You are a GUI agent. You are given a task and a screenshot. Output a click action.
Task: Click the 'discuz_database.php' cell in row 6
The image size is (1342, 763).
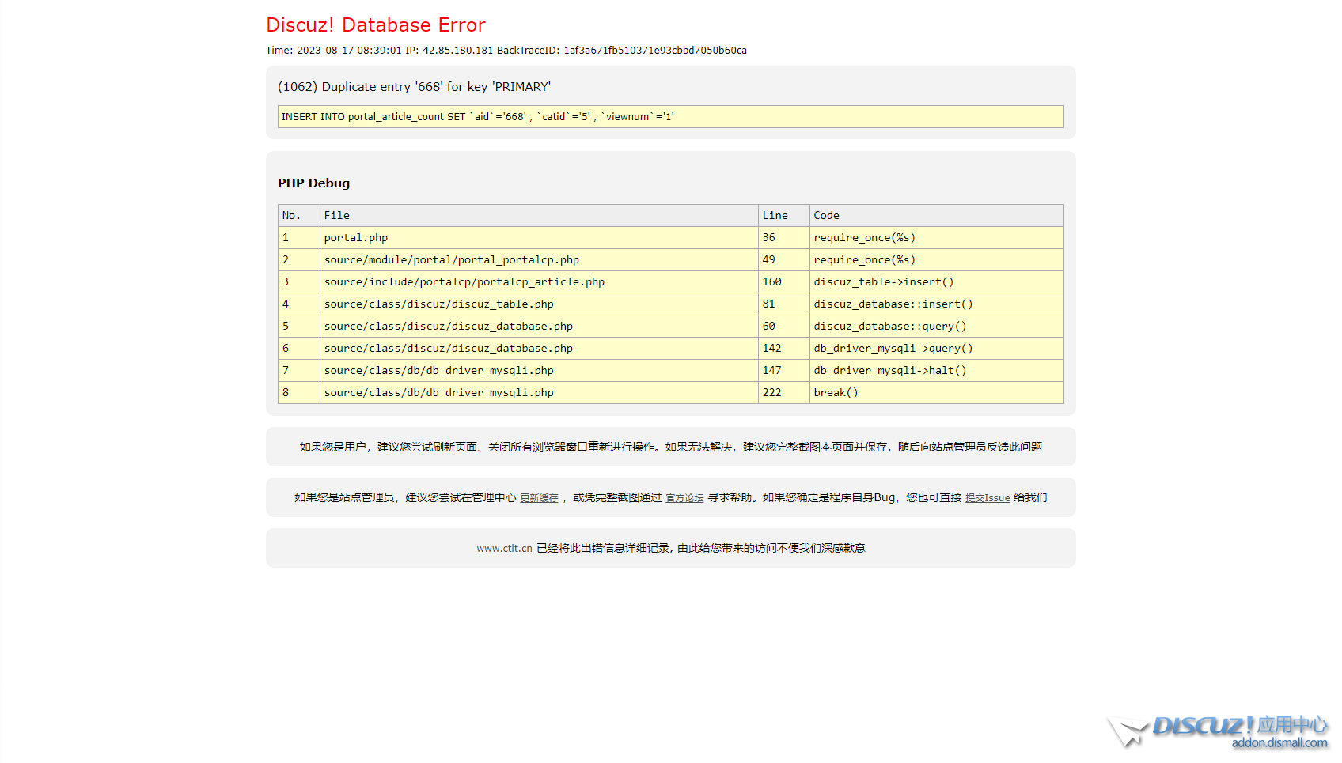[x=539, y=349]
